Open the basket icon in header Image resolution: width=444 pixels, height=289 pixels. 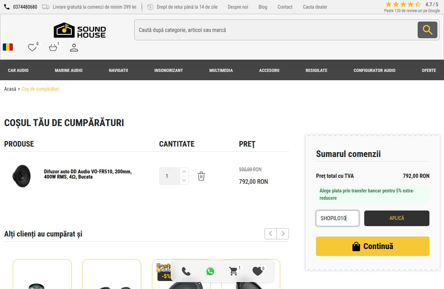click(x=53, y=48)
